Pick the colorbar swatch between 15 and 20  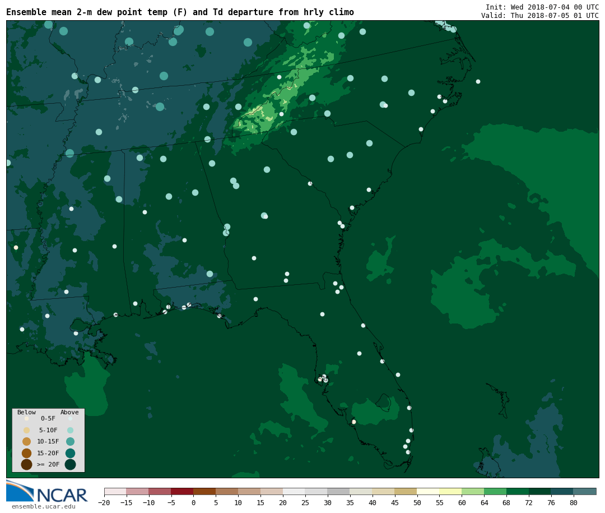coord(272,491)
